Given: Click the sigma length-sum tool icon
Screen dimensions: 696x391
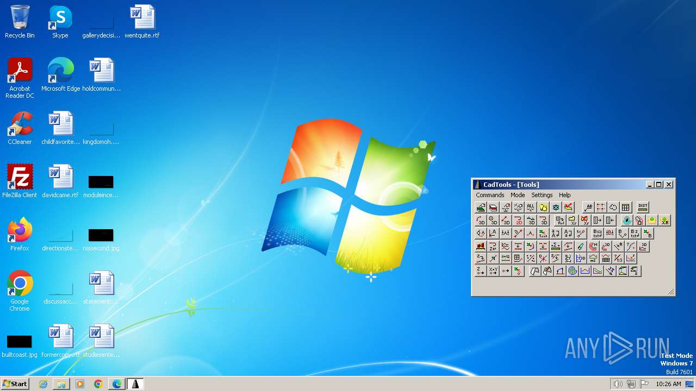Looking at the screenshot, I should 556,246.
